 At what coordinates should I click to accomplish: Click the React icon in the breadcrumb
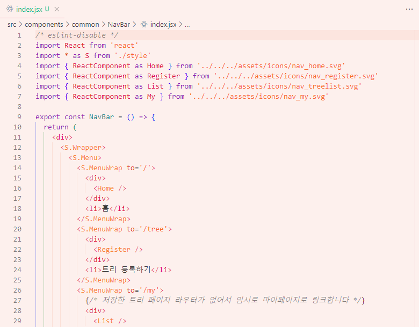pyautogui.click(x=144, y=25)
